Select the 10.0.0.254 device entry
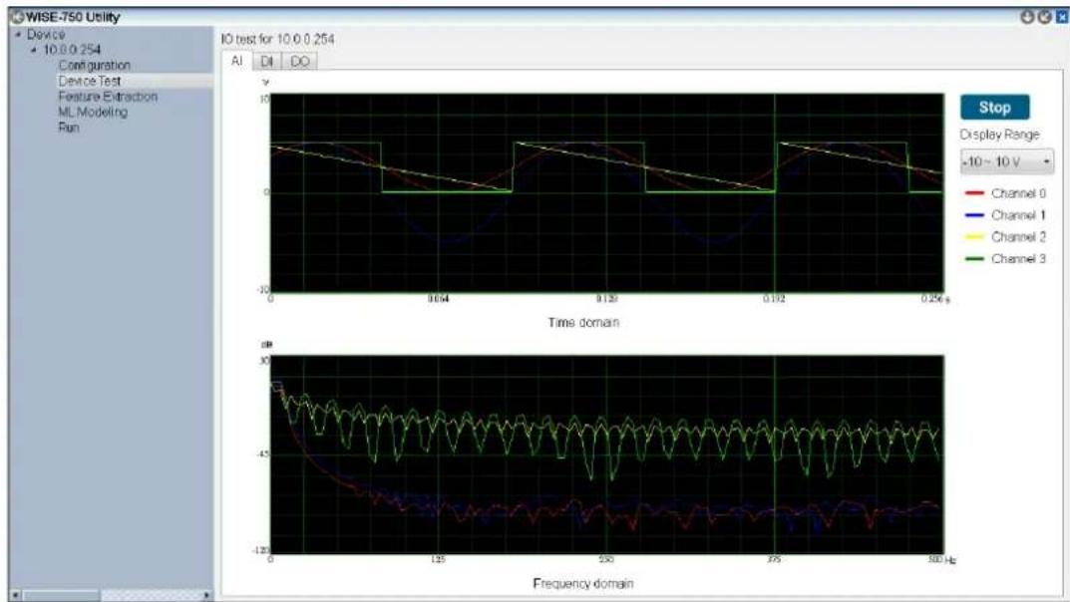Image resolution: width=1070 pixels, height=602 pixels. coord(72,50)
